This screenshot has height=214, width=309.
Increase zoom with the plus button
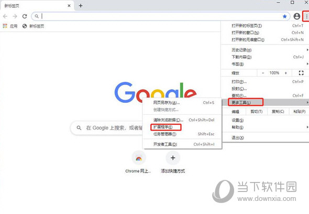coord(286,73)
